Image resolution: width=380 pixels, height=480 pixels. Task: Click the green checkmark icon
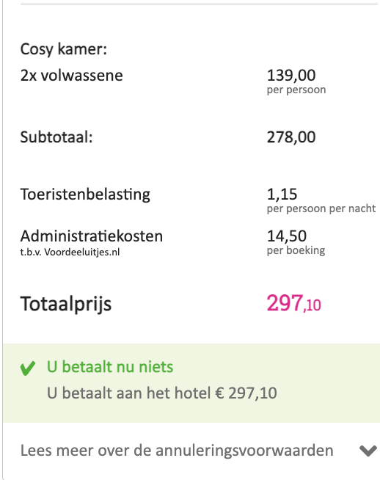28,368
